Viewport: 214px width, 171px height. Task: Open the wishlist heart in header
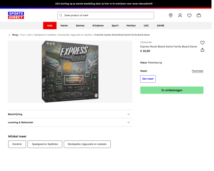(189, 15)
